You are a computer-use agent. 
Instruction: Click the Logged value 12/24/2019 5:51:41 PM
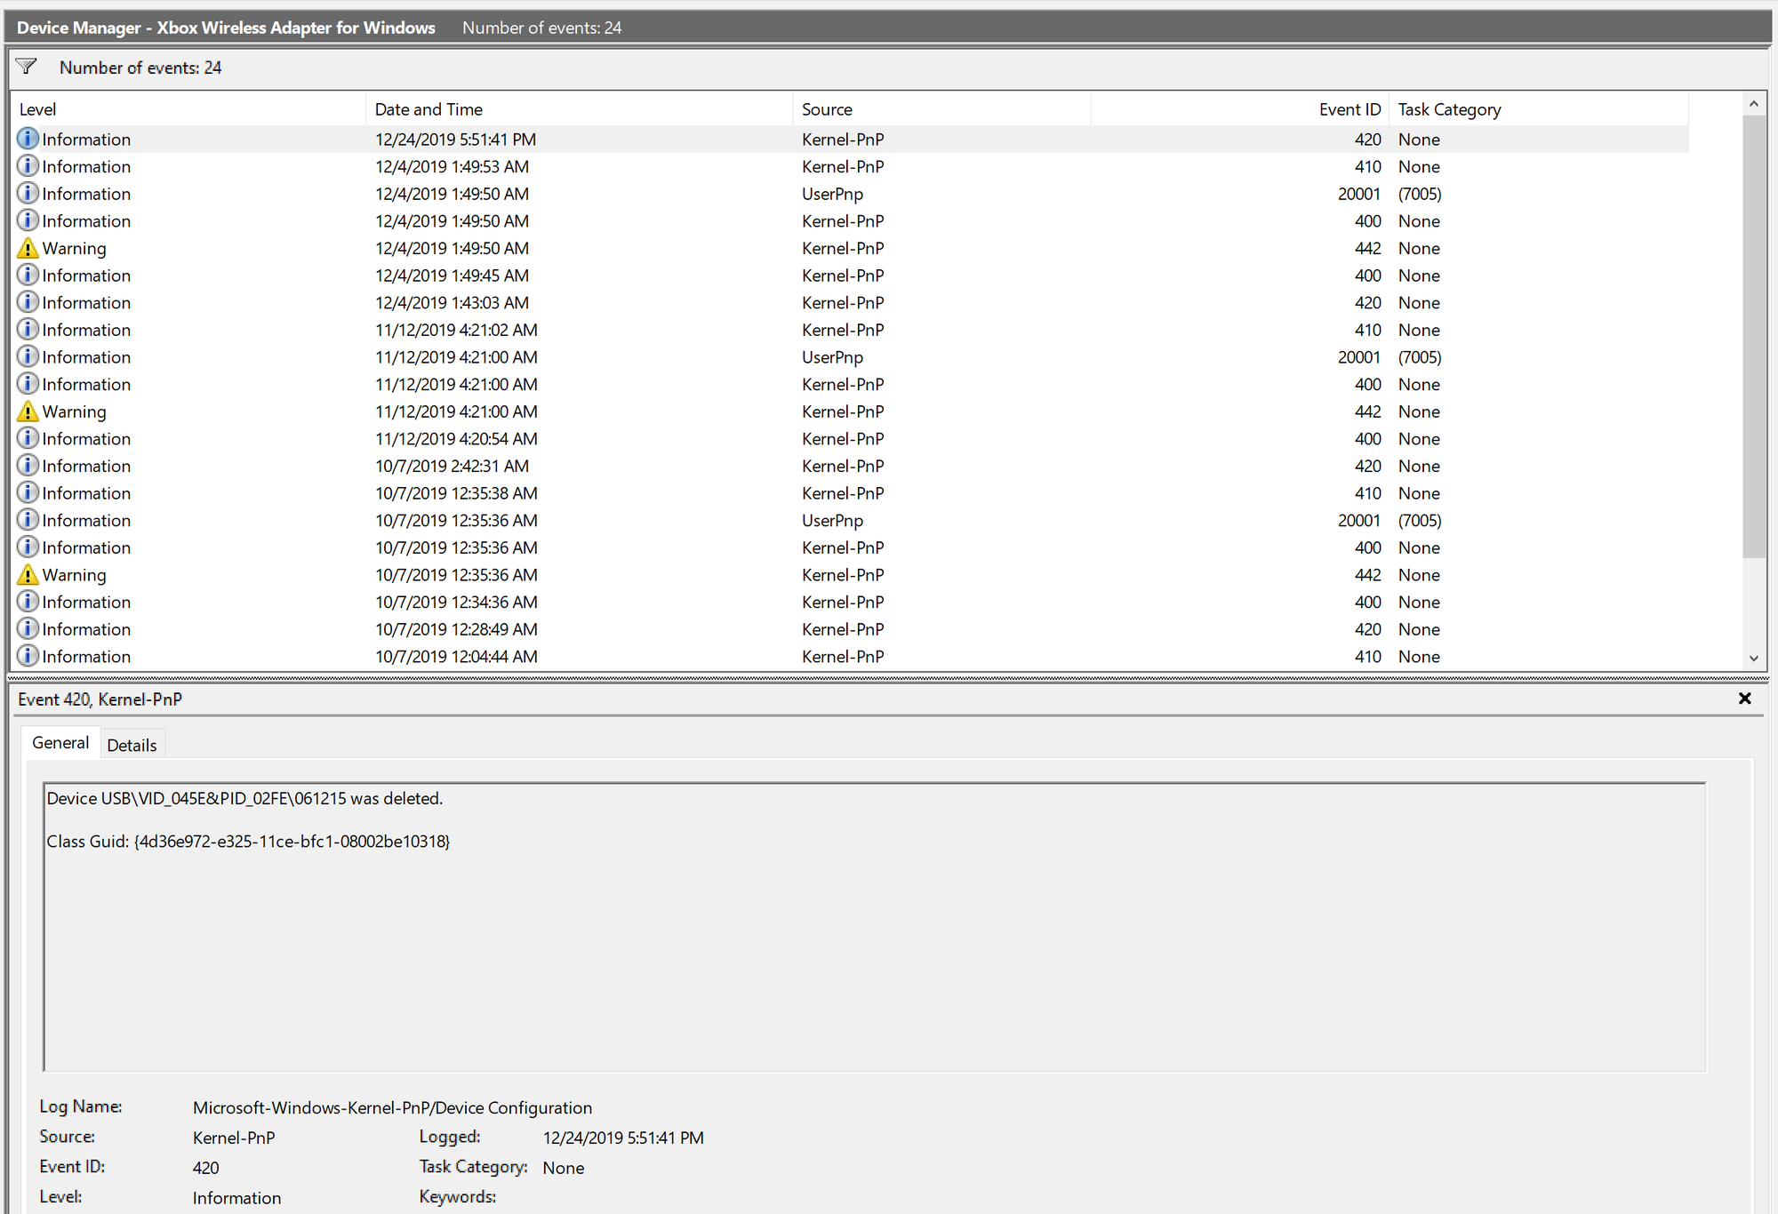tap(623, 1138)
